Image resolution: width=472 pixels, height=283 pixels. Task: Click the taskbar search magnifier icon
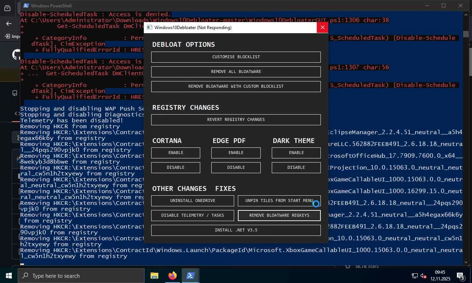(25, 276)
